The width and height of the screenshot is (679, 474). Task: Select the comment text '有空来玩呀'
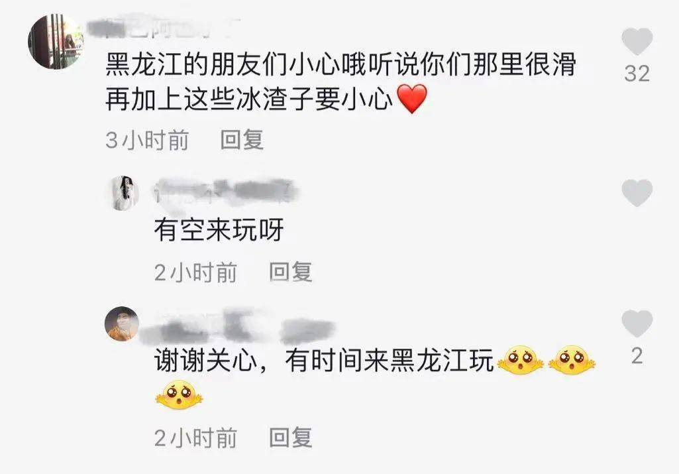219,229
